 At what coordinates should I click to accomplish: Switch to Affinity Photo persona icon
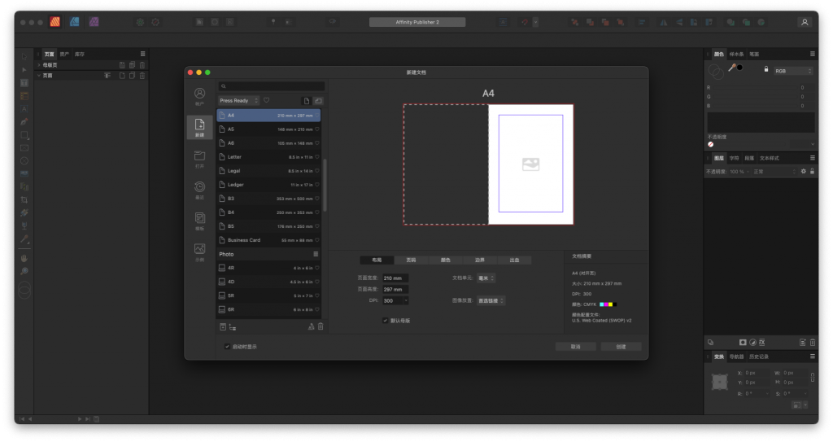(94, 22)
